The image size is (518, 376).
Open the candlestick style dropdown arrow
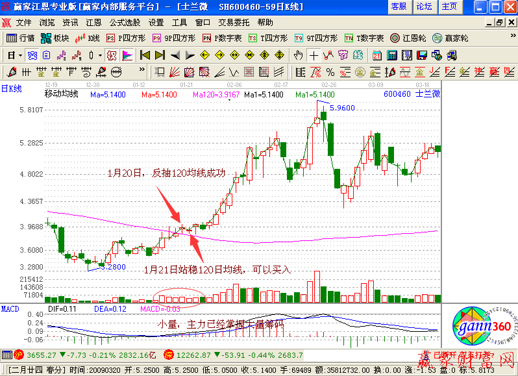(100, 55)
